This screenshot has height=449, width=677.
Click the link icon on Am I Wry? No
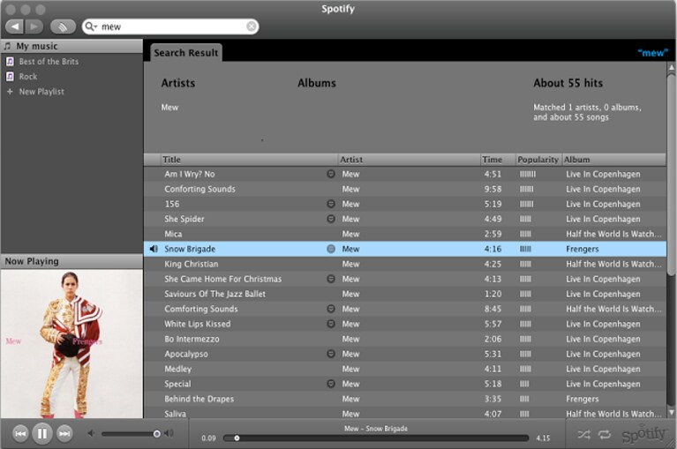tap(331, 175)
